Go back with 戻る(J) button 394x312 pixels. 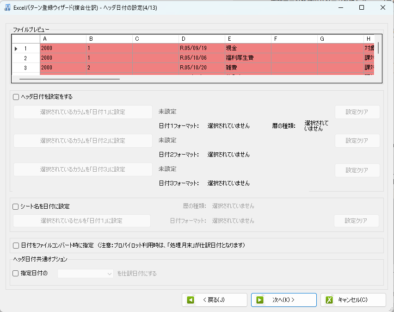pyautogui.click(x=214, y=300)
